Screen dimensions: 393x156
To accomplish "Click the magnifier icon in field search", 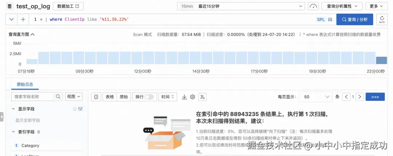I will click(x=58, y=97).
